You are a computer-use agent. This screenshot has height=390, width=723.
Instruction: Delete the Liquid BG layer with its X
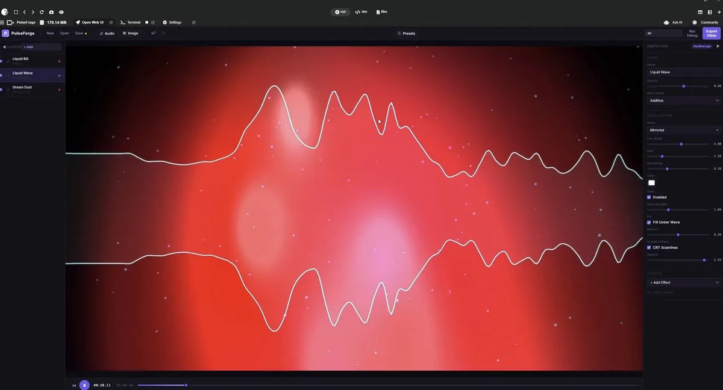pos(59,61)
